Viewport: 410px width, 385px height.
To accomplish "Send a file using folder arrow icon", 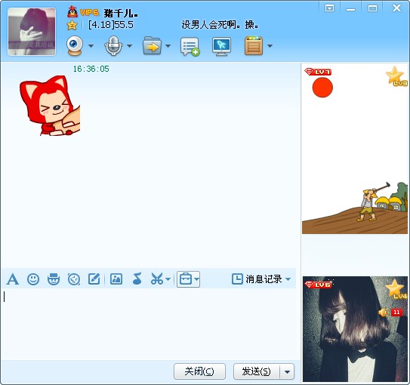I will coord(153,46).
